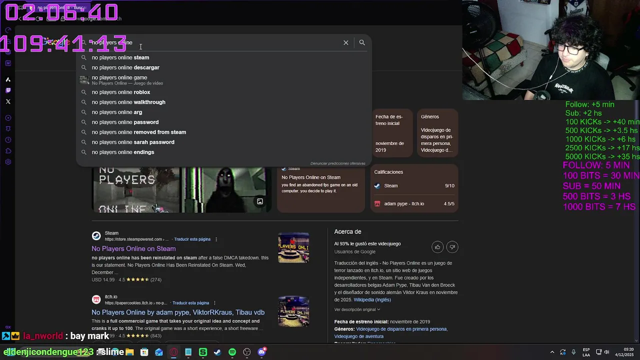Image resolution: width=640 pixels, height=360 pixels.
Task: Click the thumbs up button under Acerca de
Action: tap(437, 247)
